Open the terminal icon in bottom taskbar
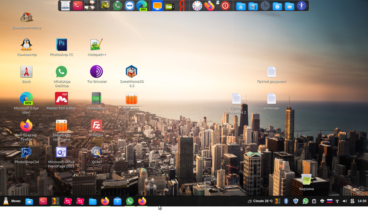368x211 pixels. pyautogui.click(x=43, y=201)
